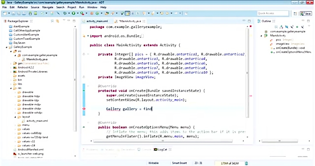Image resolution: width=315 pixels, height=166 pixels.
Task: Open the File menu
Action: pyautogui.click(x=5, y=7)
